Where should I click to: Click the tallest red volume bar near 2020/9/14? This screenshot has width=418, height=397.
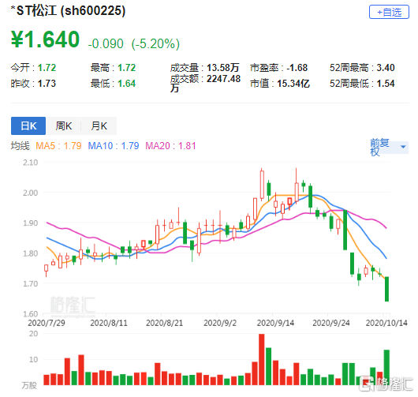click(262, 359)
